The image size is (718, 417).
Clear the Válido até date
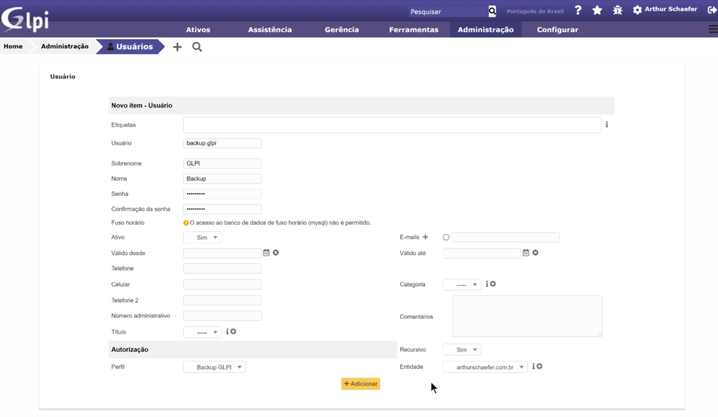click(535, 253)
